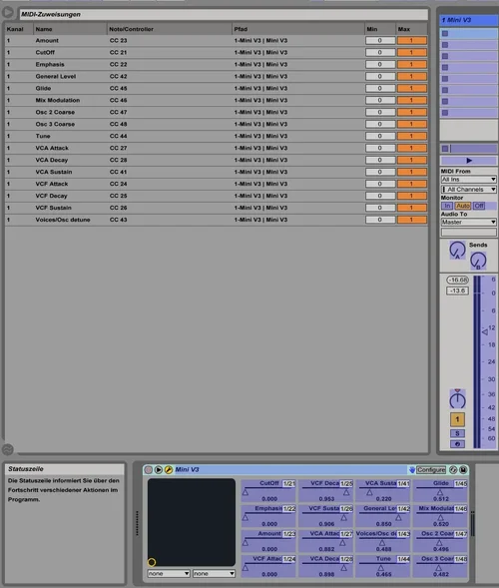Save the Mini V3 preset with the disk icon

pyautogui.click(x=463, y=469)
